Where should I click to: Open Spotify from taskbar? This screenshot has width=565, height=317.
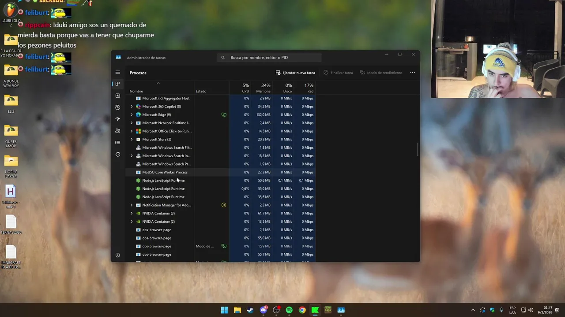coord(289,310)
